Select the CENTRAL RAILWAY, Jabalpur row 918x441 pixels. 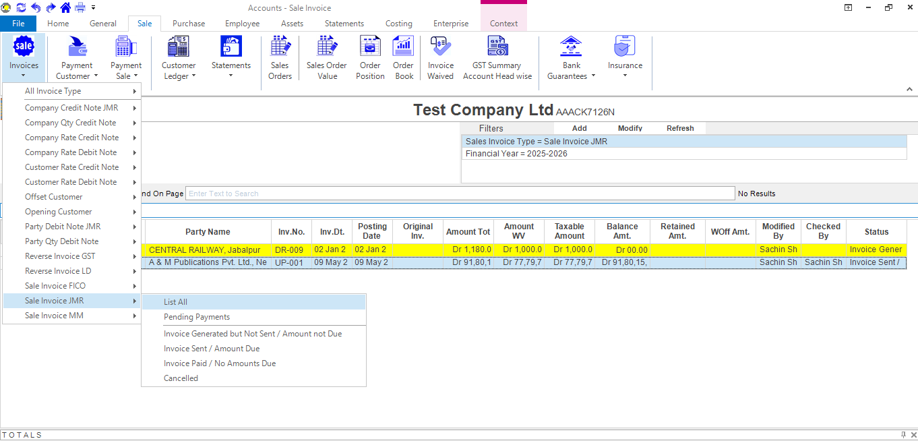point(205,249)
